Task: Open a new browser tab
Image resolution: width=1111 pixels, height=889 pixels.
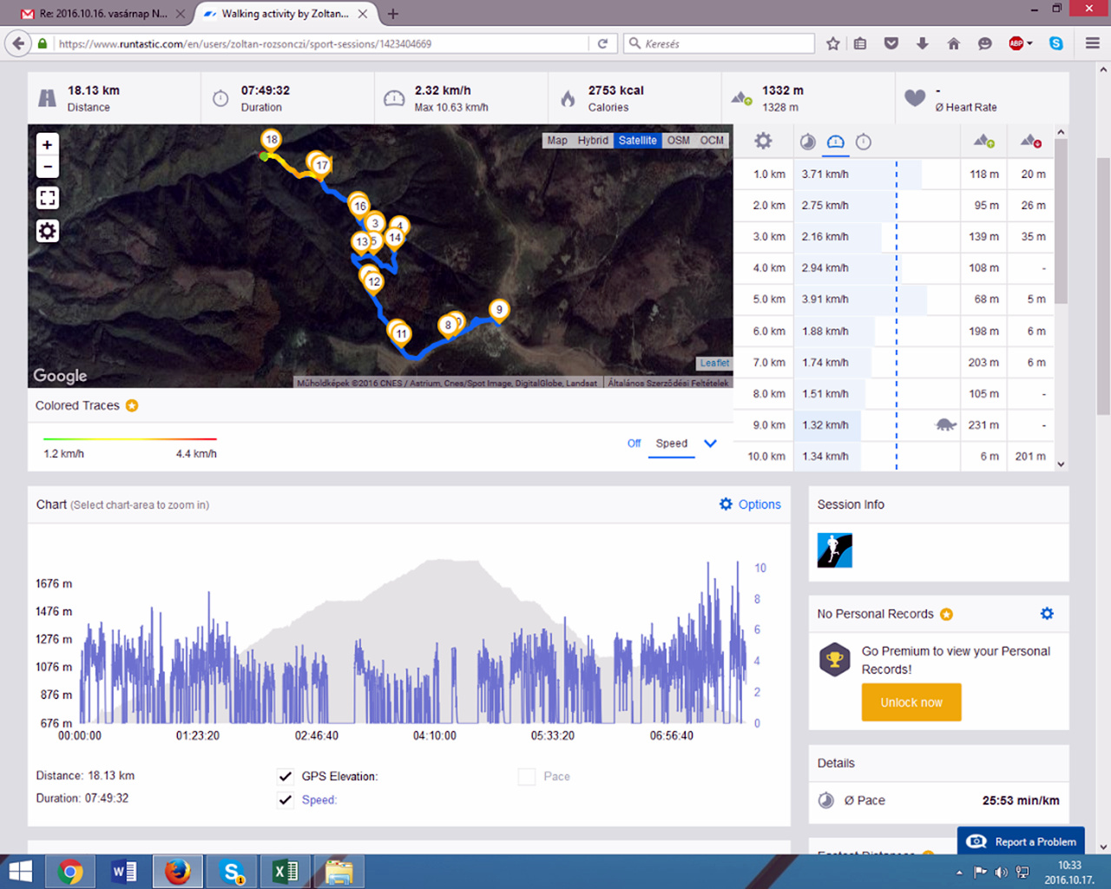Action: click(x=393, y=14)
